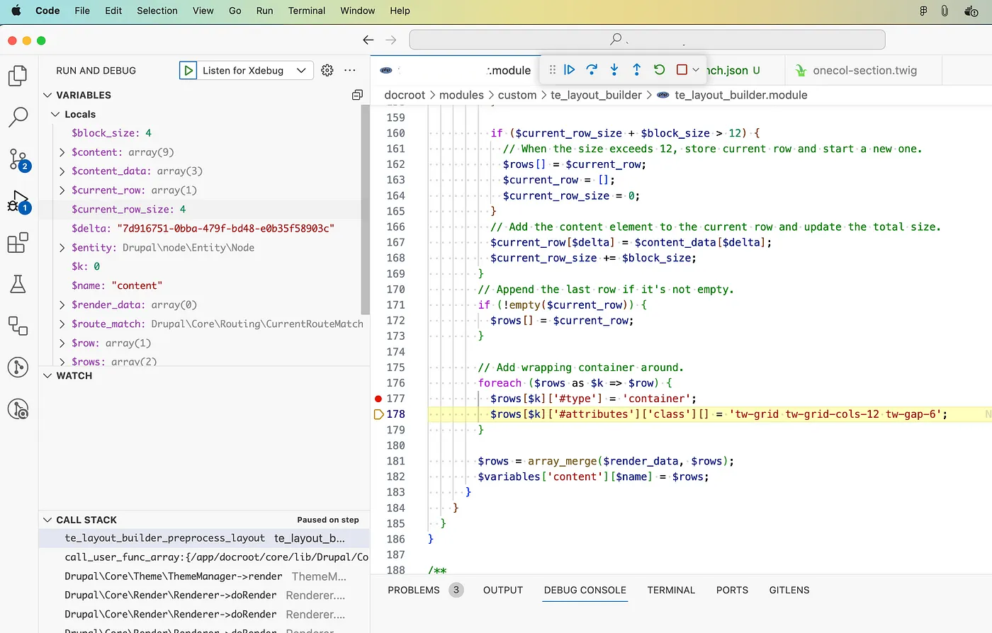Open Run and Debug view icon
Viewport: 992px width, 633px height.
[x=18, y=202]
